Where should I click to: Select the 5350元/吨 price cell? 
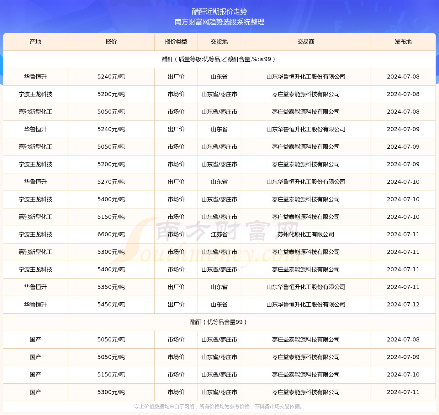click(x=111, y=287)
